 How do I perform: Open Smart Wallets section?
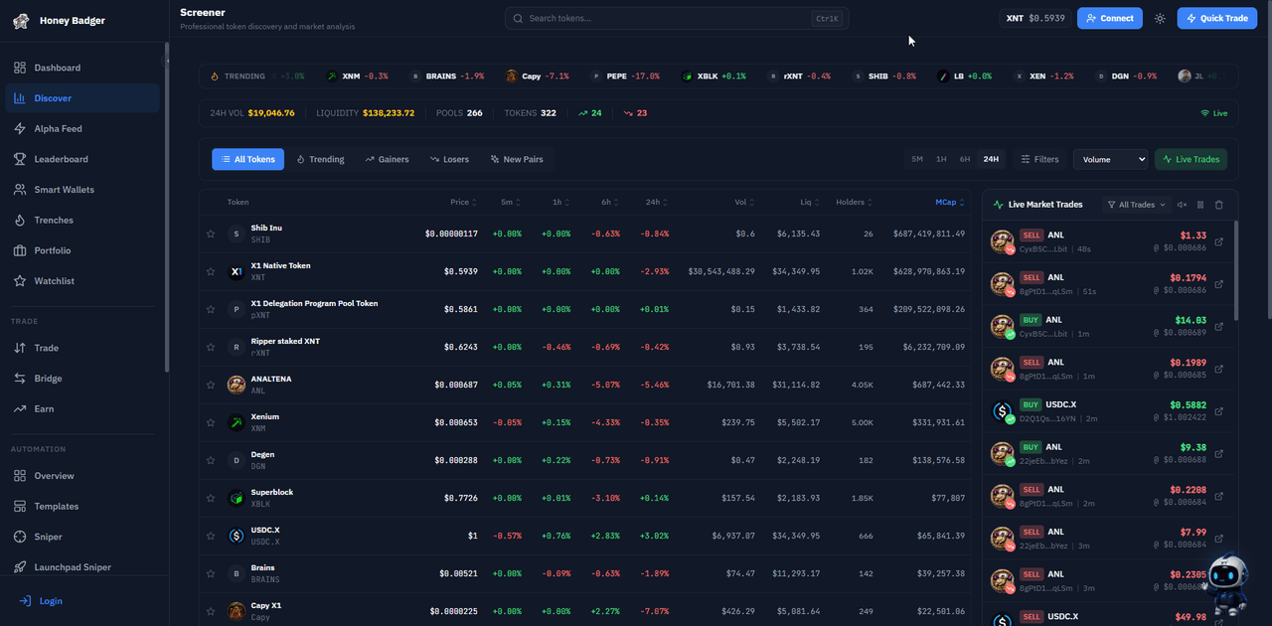coord(84,189)
